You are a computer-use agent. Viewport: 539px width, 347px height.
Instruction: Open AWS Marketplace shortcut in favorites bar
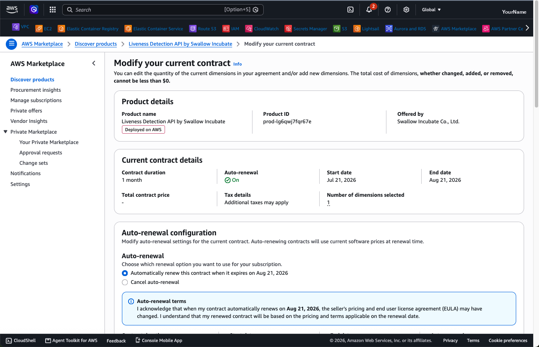pyautogui.click(x=454, y=29)
